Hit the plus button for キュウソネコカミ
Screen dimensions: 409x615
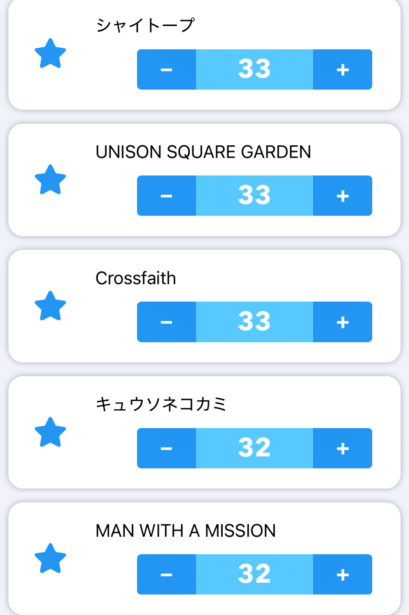click(x=343, y=448)
